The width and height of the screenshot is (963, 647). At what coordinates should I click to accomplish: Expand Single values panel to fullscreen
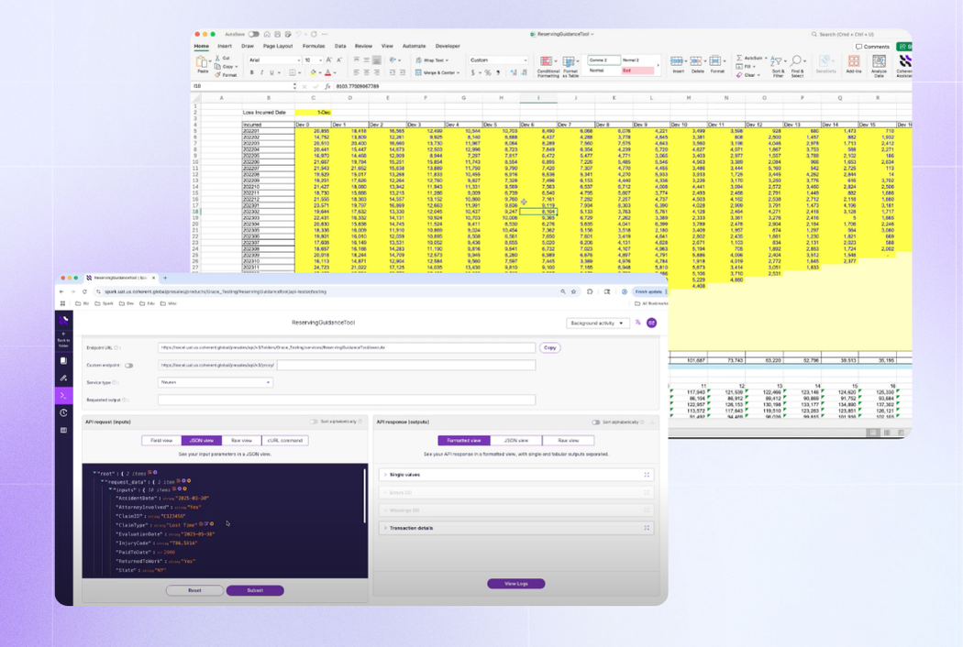(x=647, y=475)
